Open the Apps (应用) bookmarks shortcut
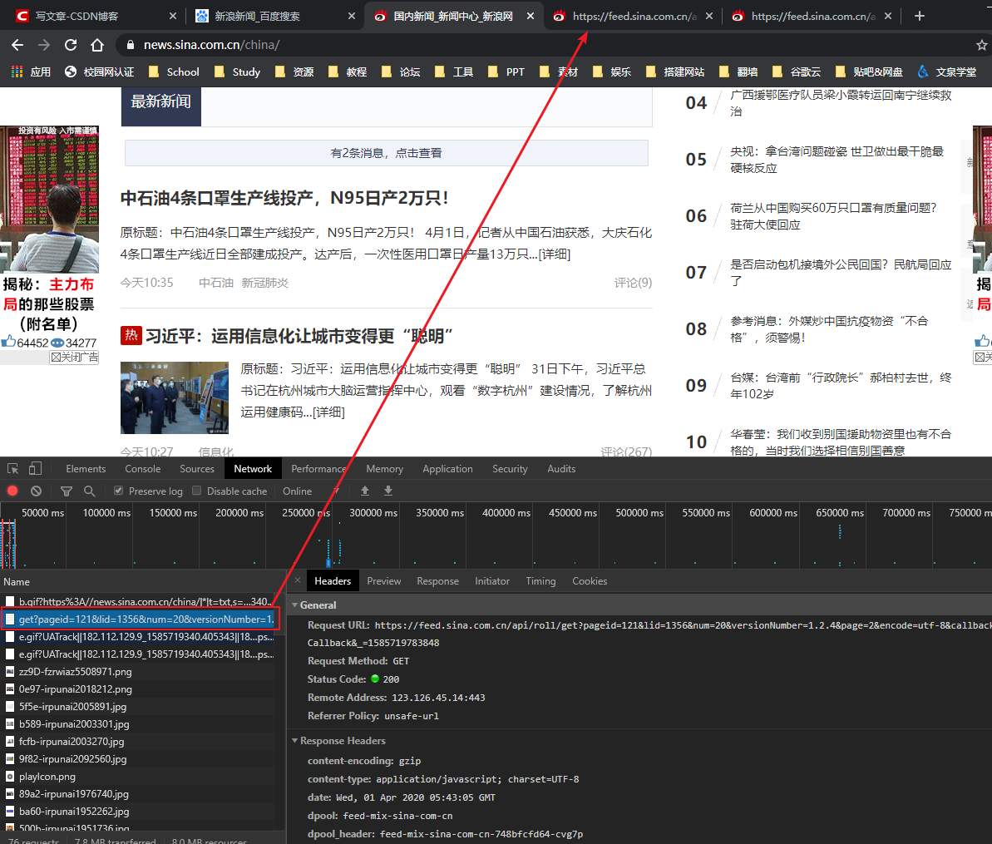 [31, 72]
